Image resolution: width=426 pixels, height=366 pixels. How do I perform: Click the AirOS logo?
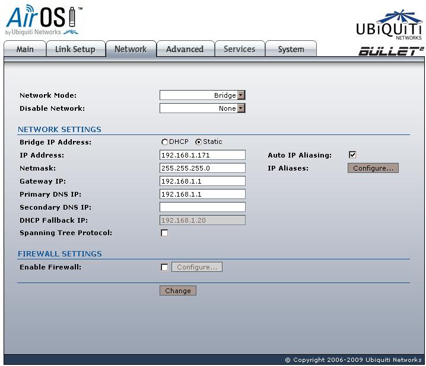[x=44, y=20]
